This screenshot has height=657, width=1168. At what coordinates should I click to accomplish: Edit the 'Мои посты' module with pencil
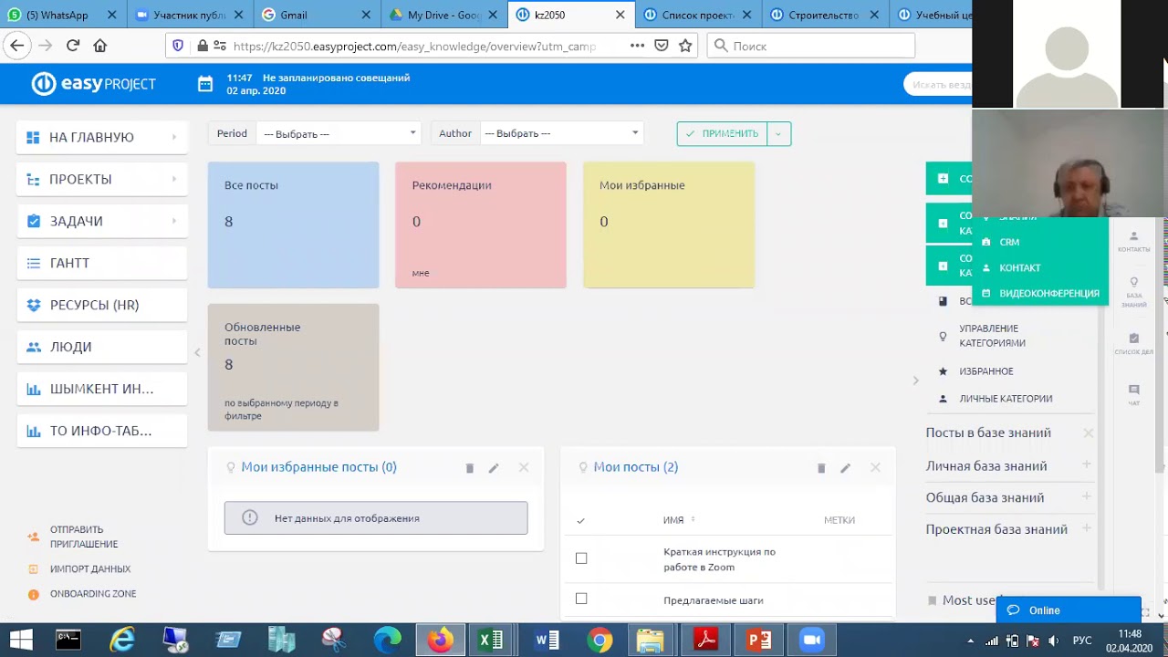point(845,468)
